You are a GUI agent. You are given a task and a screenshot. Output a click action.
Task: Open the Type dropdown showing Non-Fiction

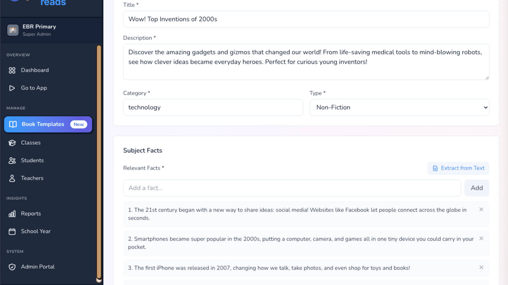tap(399, 107)
